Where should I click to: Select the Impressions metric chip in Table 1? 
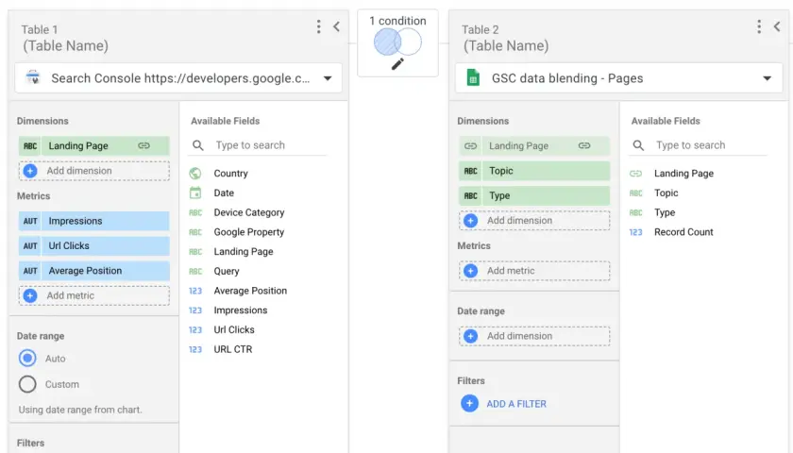tap(94, 221)
